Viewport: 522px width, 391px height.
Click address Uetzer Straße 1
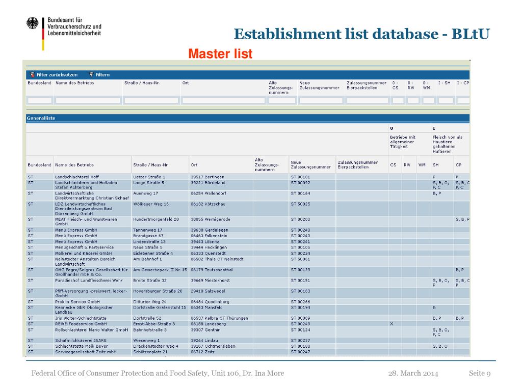[149, 177]
